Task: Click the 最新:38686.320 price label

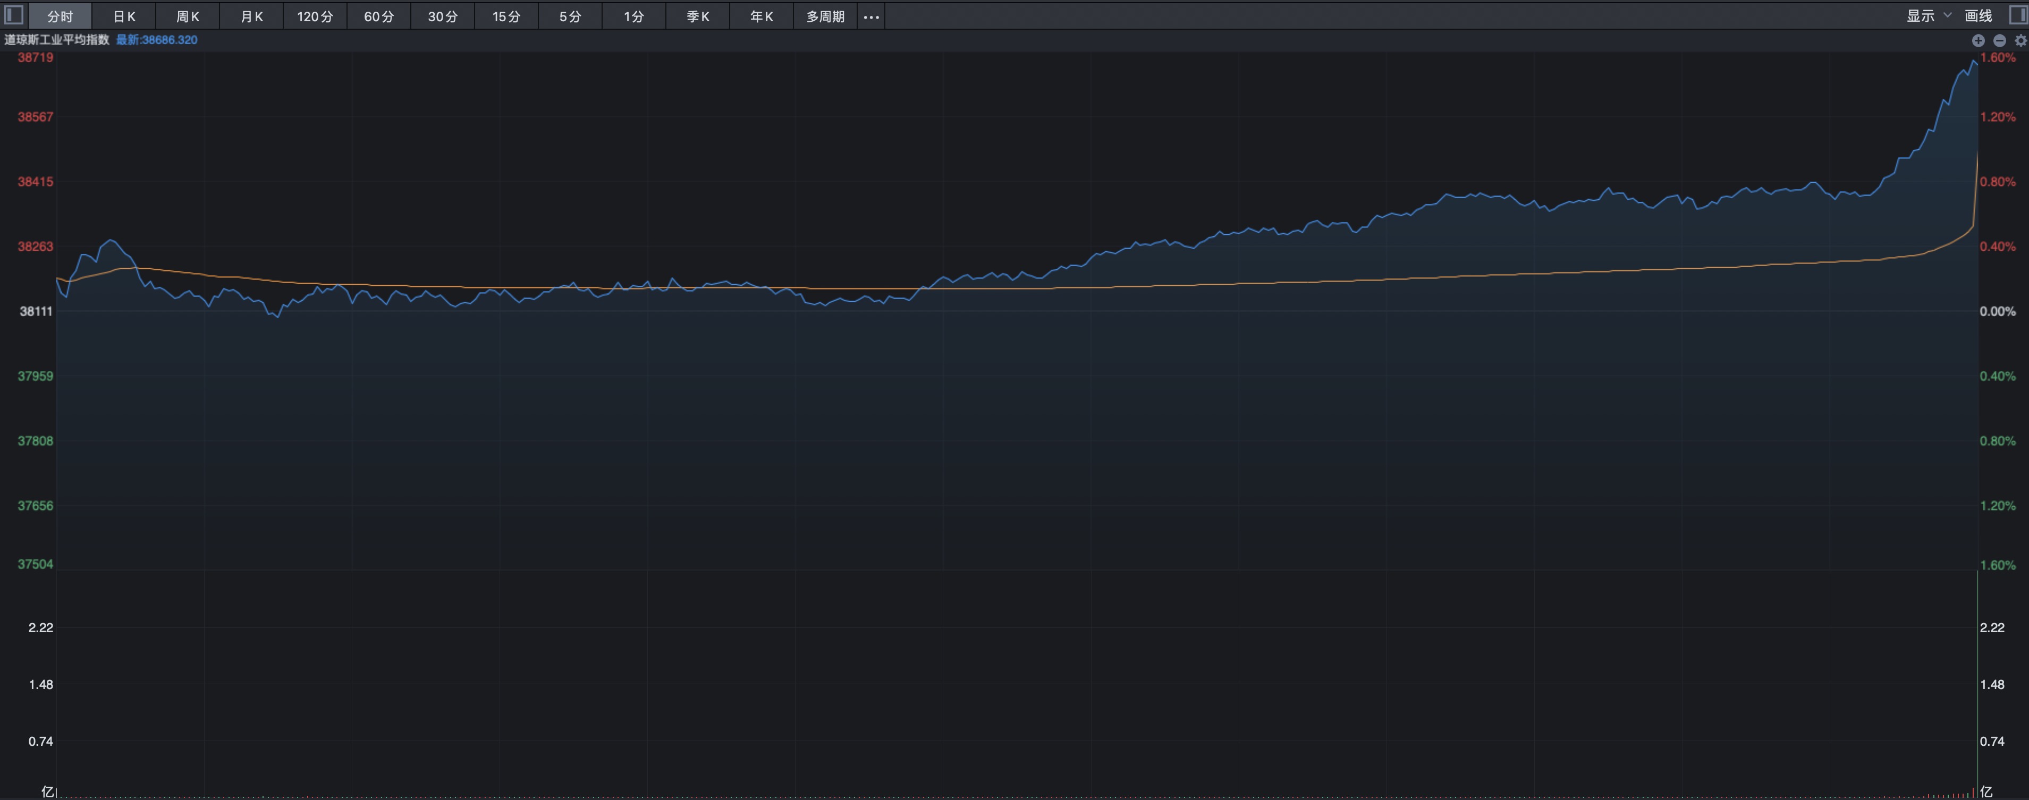Action: [x=157, y=40]
